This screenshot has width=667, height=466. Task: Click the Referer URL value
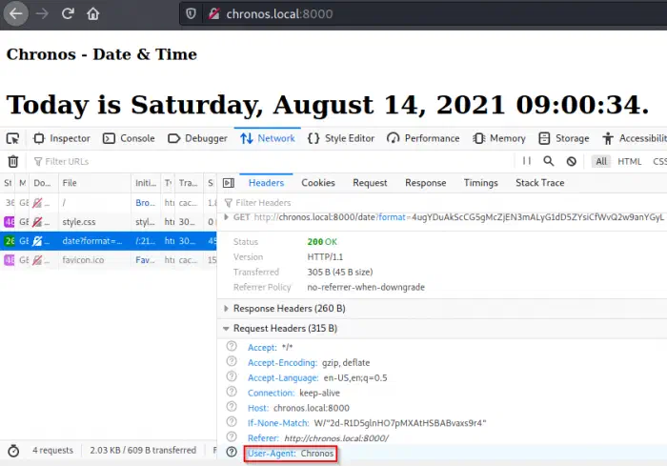point(336,438)
